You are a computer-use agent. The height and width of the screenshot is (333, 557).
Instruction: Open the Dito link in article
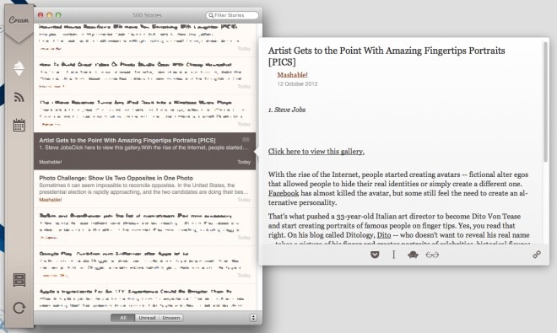(384, 235)
